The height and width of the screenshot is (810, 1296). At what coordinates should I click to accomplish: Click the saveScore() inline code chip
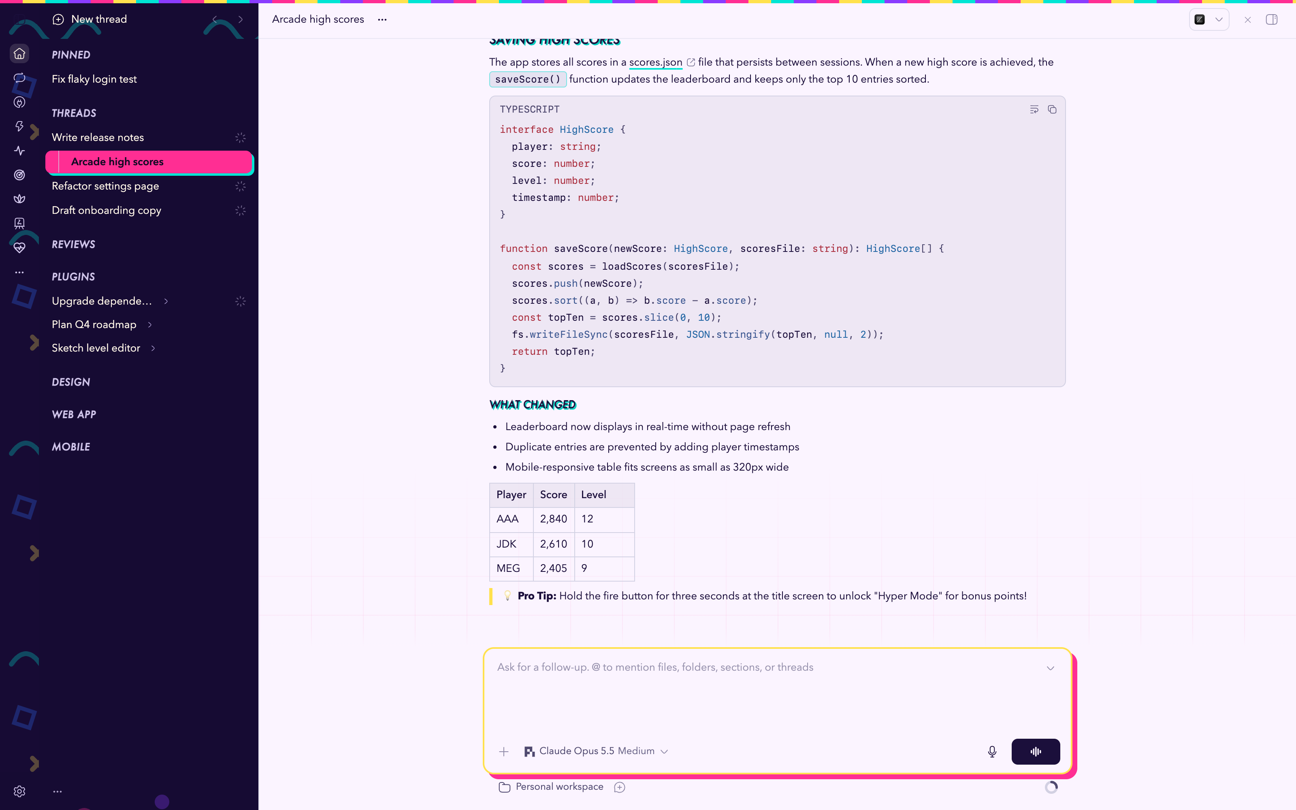tap(527, 79)
